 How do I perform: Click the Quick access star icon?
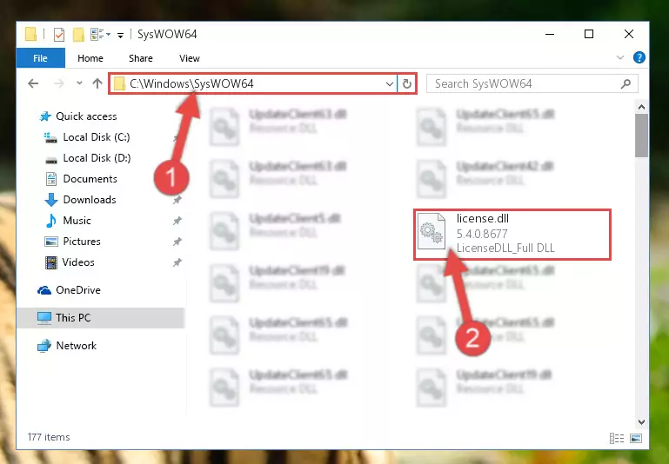point(44,116)
